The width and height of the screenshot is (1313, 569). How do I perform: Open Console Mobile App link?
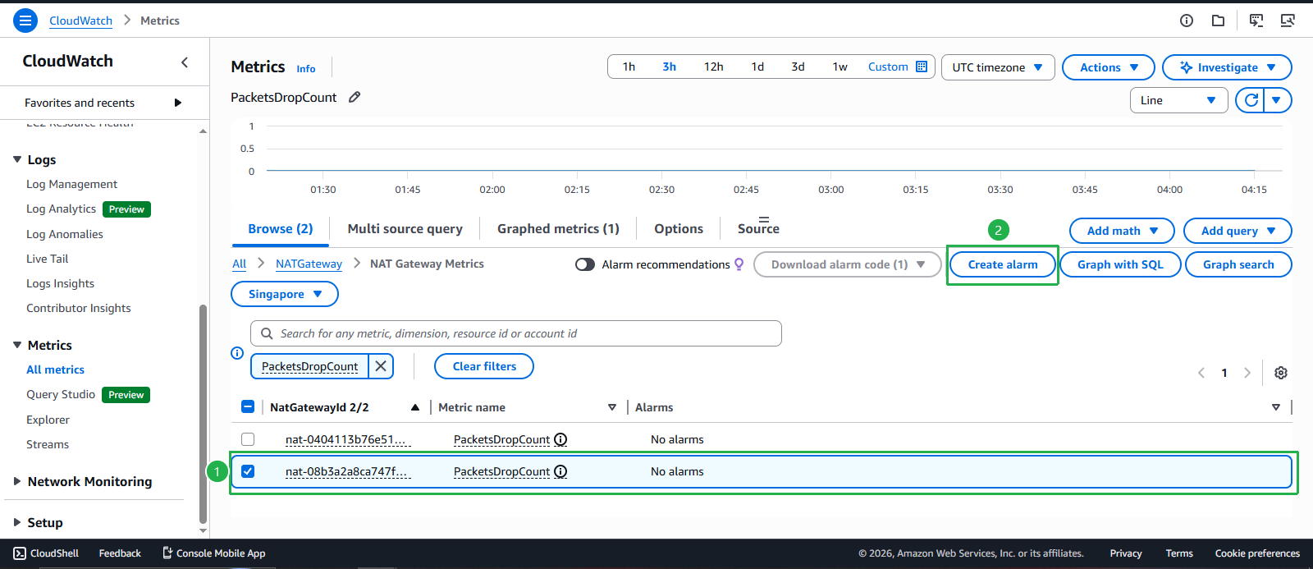coord(213,553)
